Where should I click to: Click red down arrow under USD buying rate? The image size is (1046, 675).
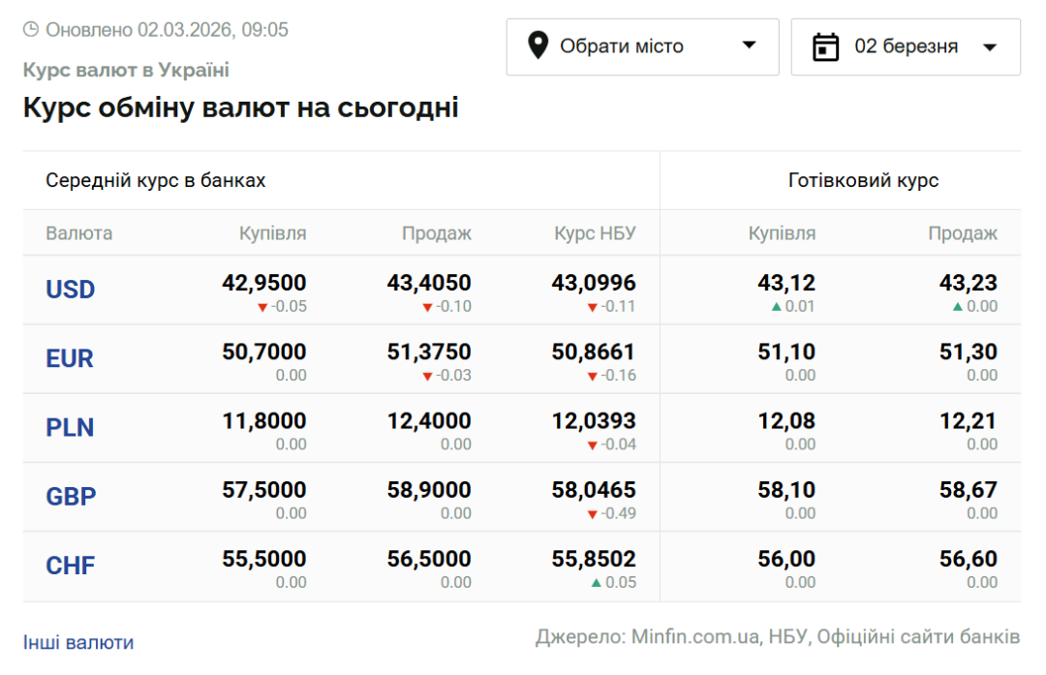(261, 307)
